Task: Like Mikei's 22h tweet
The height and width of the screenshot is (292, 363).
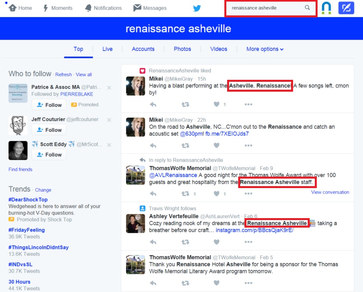Action: point(216,145)
